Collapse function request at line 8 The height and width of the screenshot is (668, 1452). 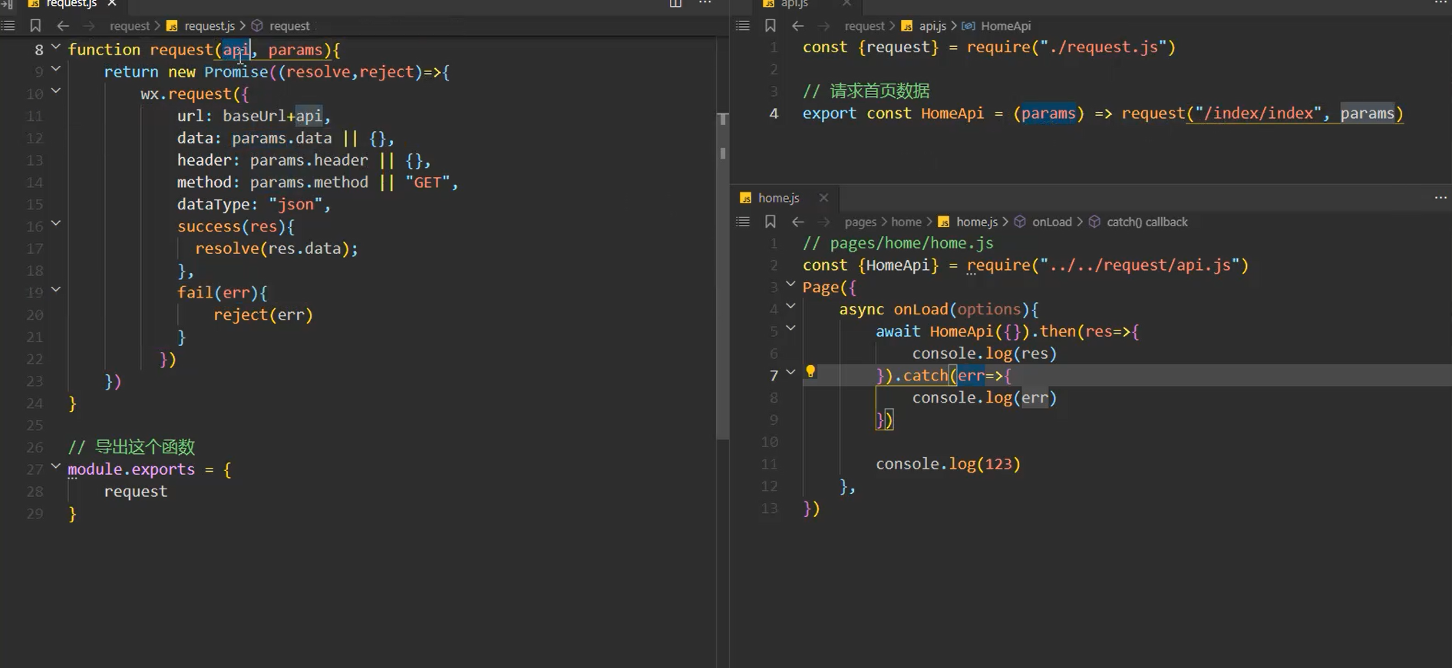tap(56, 47)
